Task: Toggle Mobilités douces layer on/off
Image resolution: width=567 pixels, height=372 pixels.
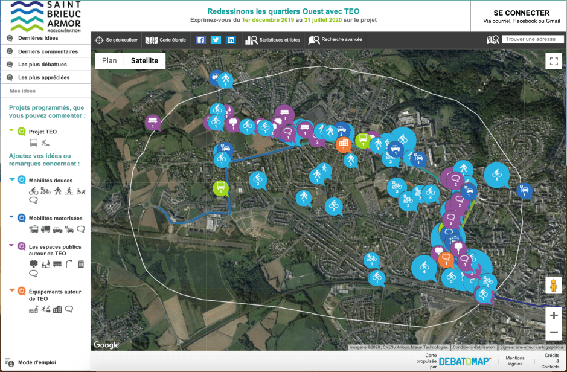Action: click(21, 180)
